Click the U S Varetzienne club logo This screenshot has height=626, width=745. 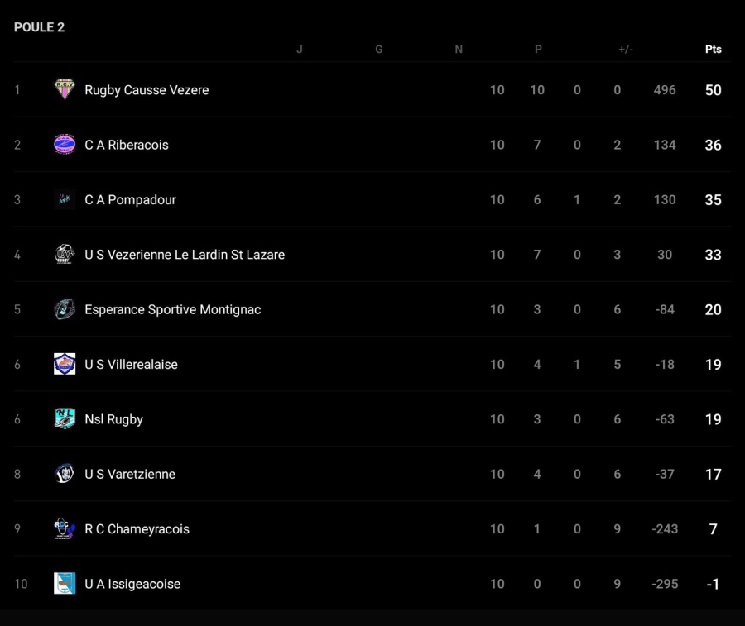point(65,474)
